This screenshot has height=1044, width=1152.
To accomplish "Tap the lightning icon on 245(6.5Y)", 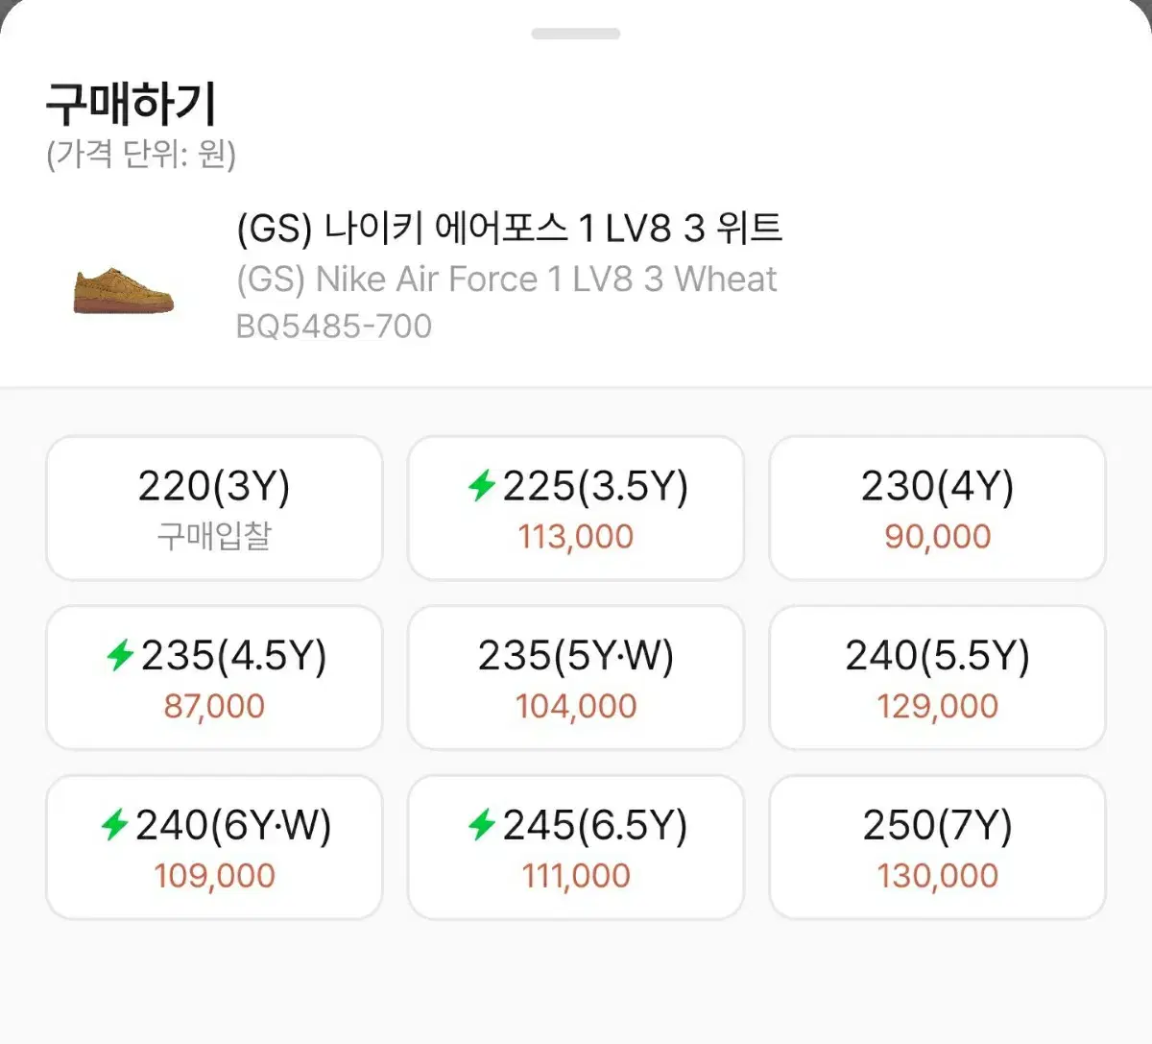I will 482,824.
